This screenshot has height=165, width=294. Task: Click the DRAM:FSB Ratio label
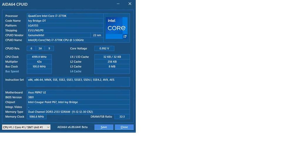[x=101, y=117]
